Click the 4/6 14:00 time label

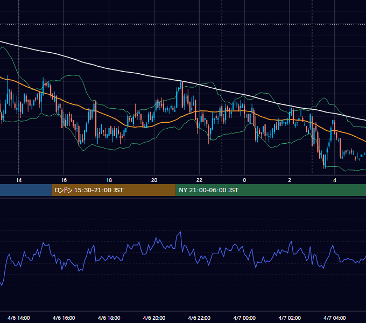(x=19, y=318)
